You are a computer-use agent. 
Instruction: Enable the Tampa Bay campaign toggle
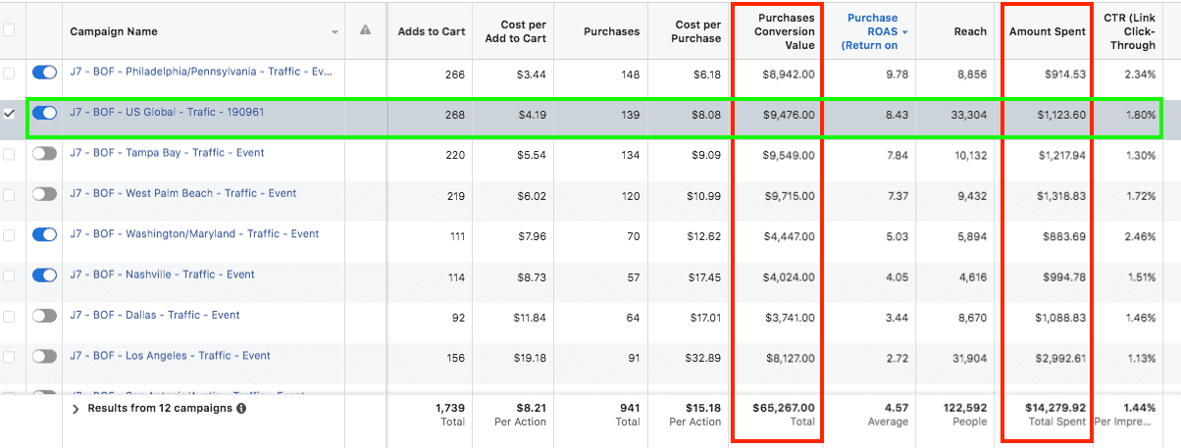(x=44, y=154)
